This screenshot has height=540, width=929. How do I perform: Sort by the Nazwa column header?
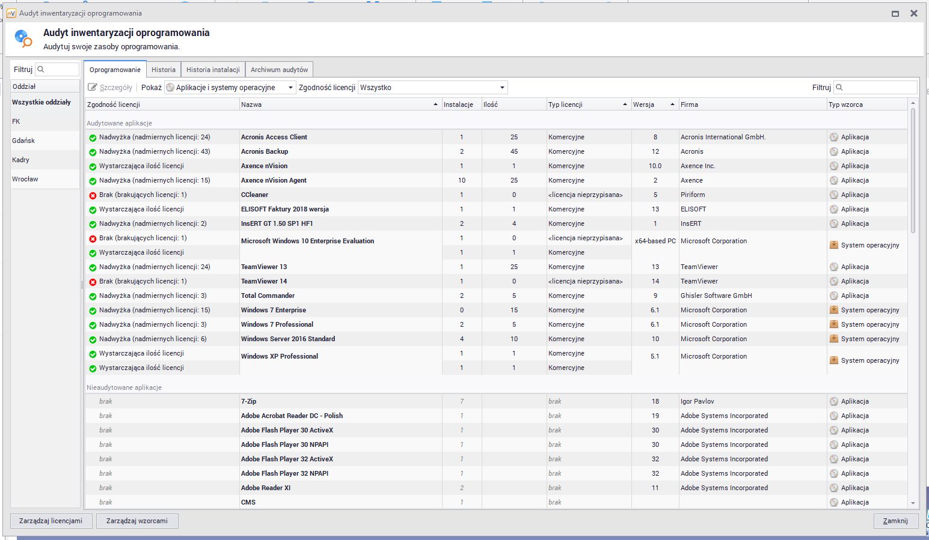click(x=340, y=105)
